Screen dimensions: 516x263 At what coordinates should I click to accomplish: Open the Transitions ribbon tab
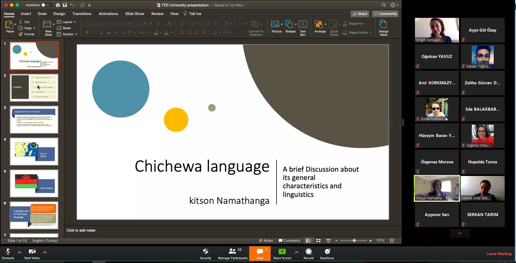pyautogui.click(x=82, y=14)
